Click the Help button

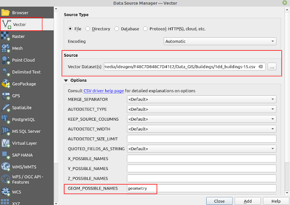click(x=276, y=201)
